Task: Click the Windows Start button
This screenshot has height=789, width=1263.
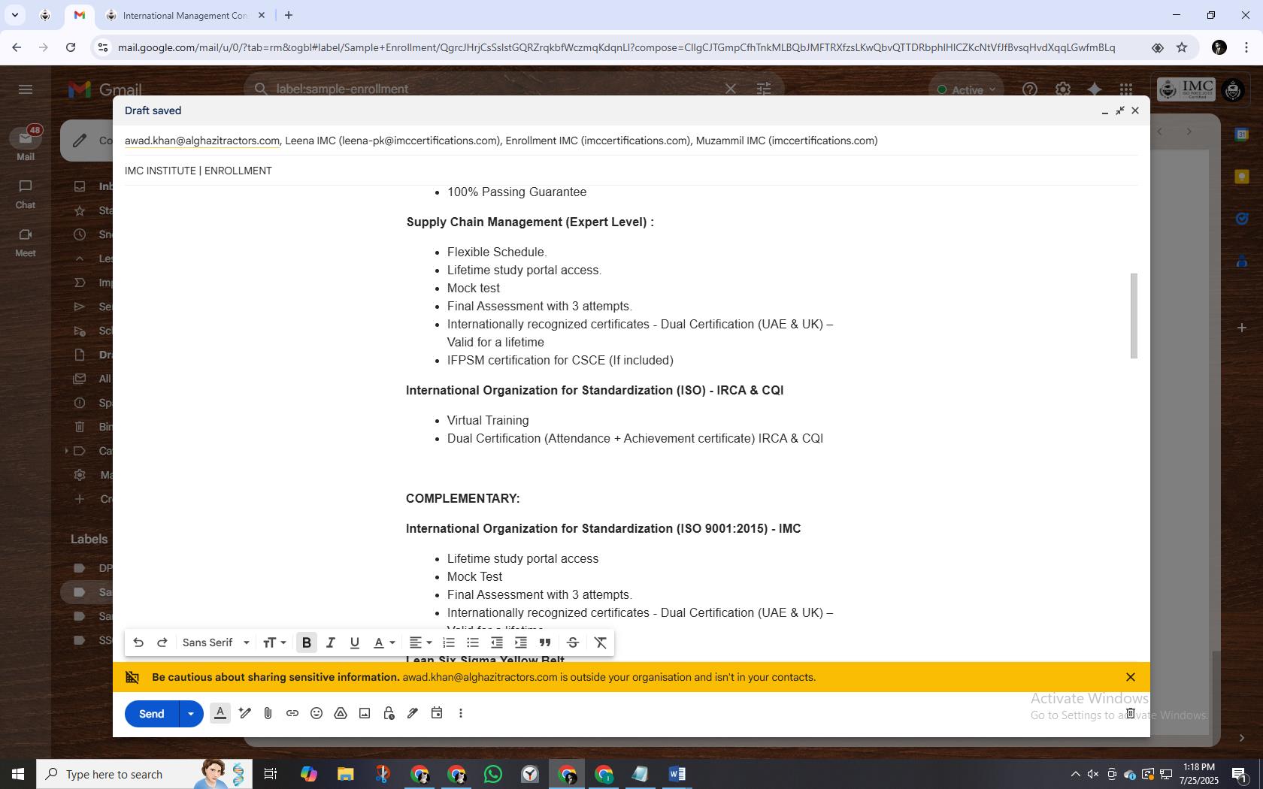Action: [17, 774]
